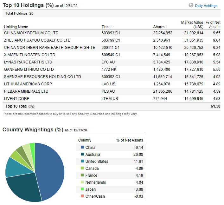Image resolution: width=224 pixels, height=205 pixels.
Task: Select CHINA MOLYBDENUM CO LTD holding name
Action: 31,33
